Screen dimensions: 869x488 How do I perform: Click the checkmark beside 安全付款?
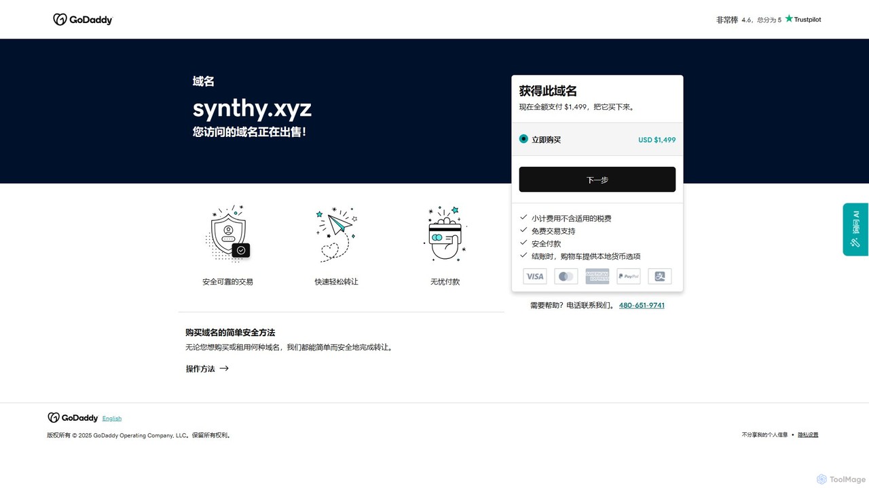click(523, 243)
